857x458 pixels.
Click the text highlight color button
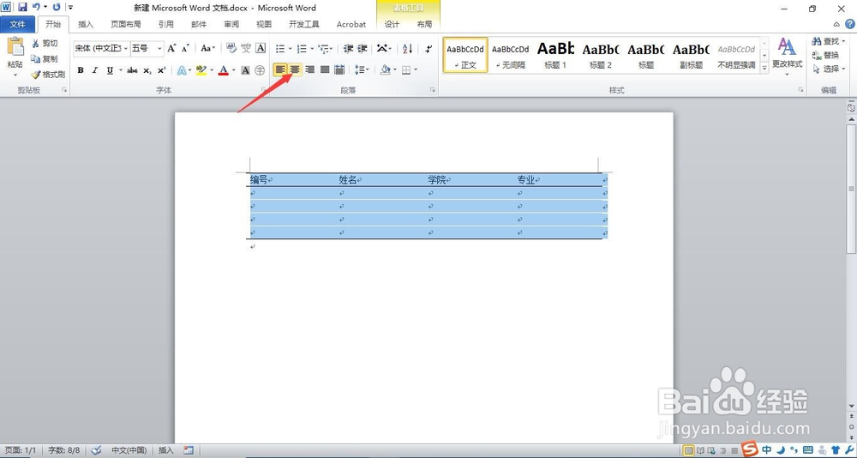pyautogui.click(x=201, y=70)
